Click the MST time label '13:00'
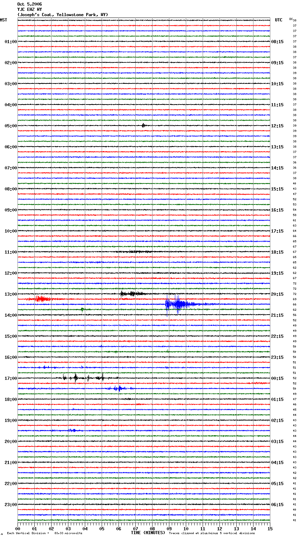The width and height of the screenshot is (298, 538). pyautogui.click(x=11, y=294)
